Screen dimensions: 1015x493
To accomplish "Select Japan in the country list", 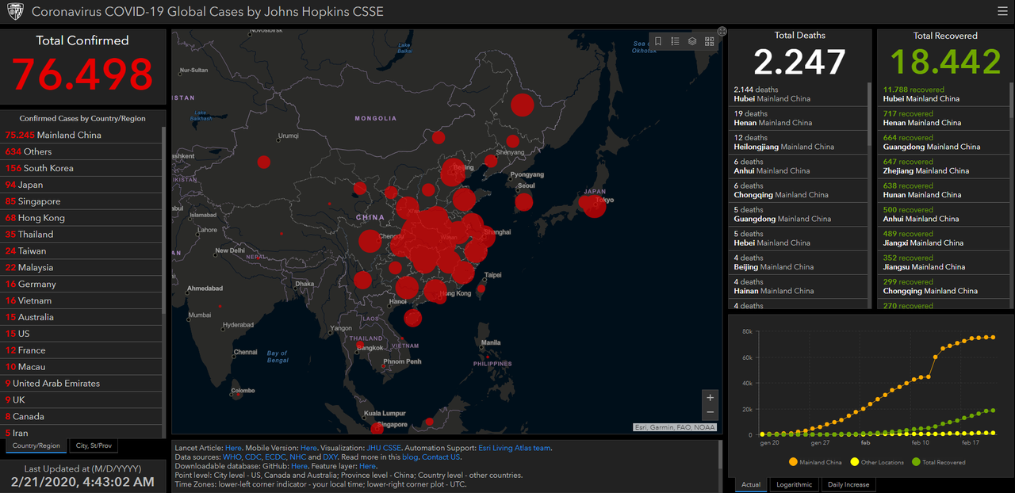I will click(x=82, y=185).
